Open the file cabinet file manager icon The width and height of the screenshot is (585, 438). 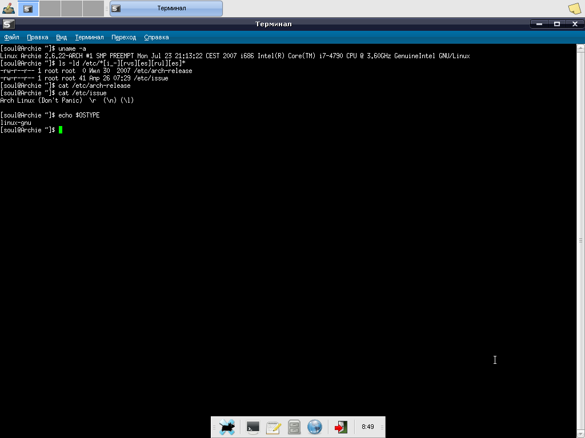tap(294, 427)
